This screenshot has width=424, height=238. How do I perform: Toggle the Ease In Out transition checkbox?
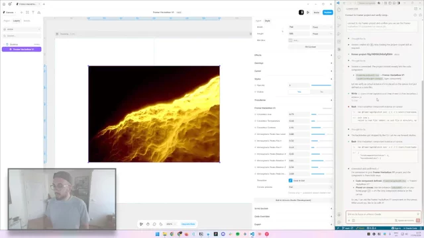click(290, 180)
